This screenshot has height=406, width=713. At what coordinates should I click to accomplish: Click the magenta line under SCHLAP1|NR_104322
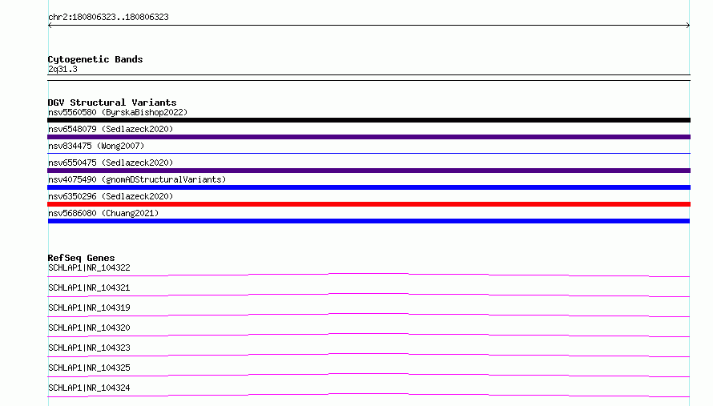click(369, 274)
